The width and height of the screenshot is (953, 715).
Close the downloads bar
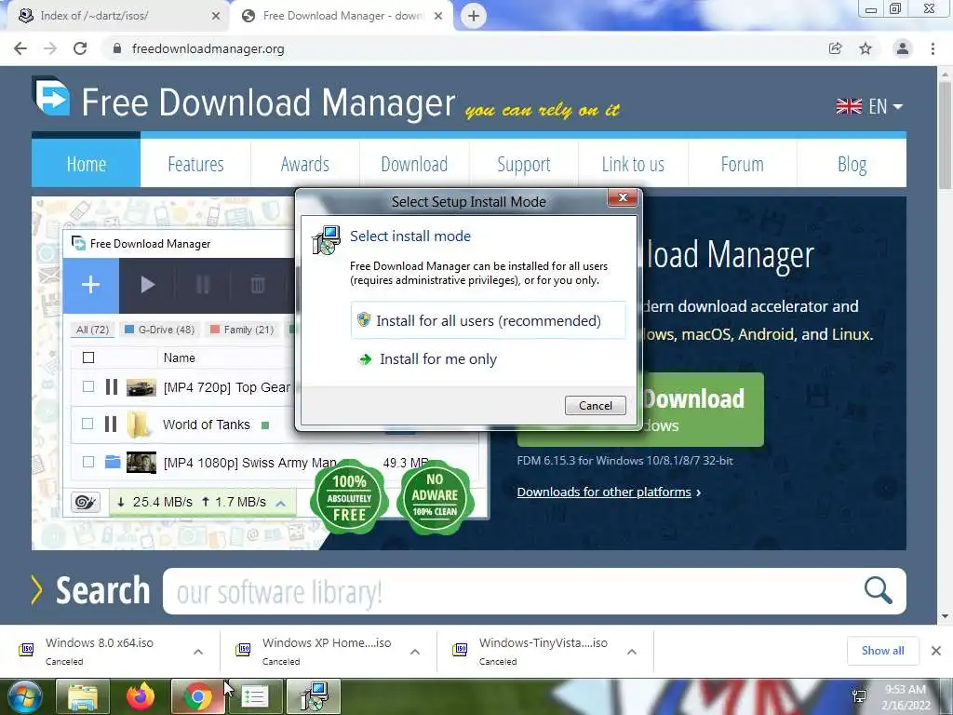click(x=936, y=651)
